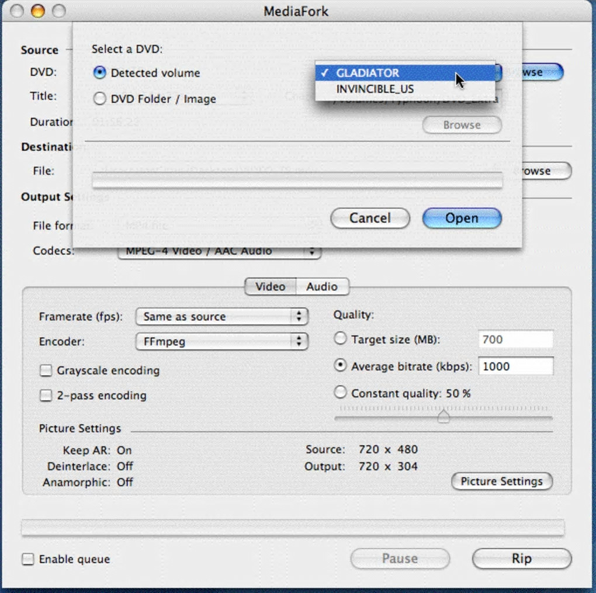Select Average bitrate (kbps) radio button
This screenshot has width=596, height=593.
340,365
